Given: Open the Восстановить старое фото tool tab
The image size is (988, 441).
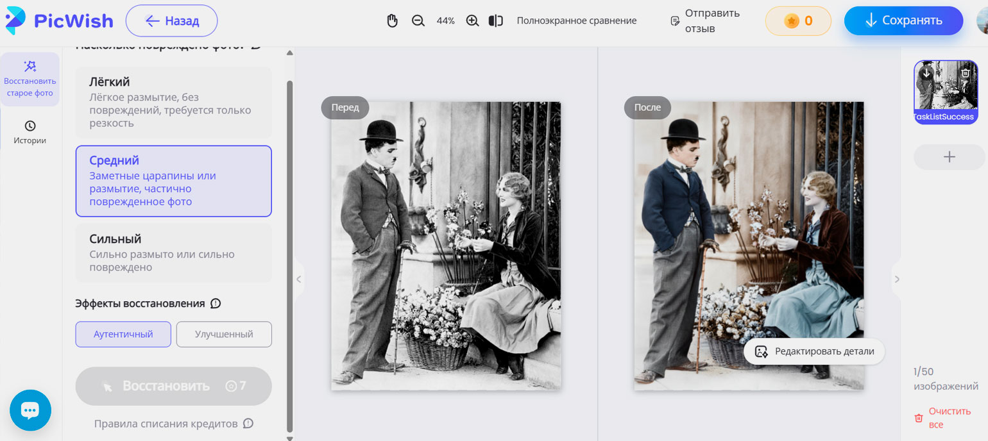Looking at the screenshot, I should pyautogui.click(x=30, y=79).
